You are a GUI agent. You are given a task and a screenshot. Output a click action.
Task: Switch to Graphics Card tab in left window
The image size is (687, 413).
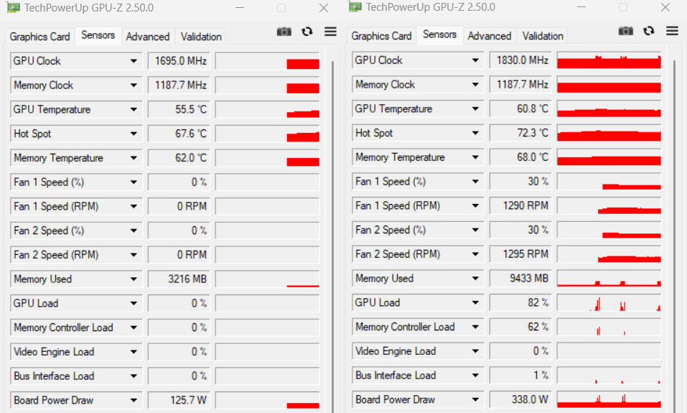click(39, 37)
